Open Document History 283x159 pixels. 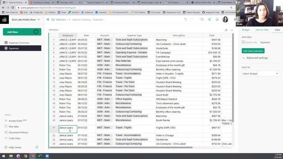(18, 132)
